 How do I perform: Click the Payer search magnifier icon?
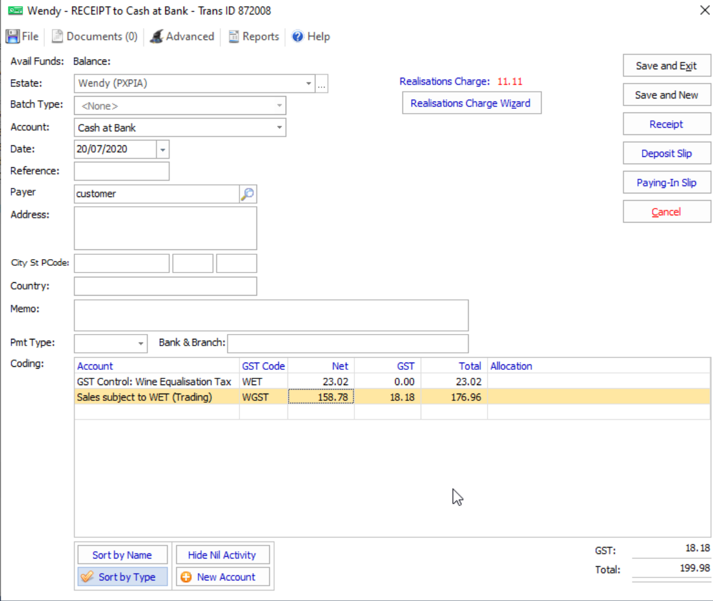tap(247, 194)
